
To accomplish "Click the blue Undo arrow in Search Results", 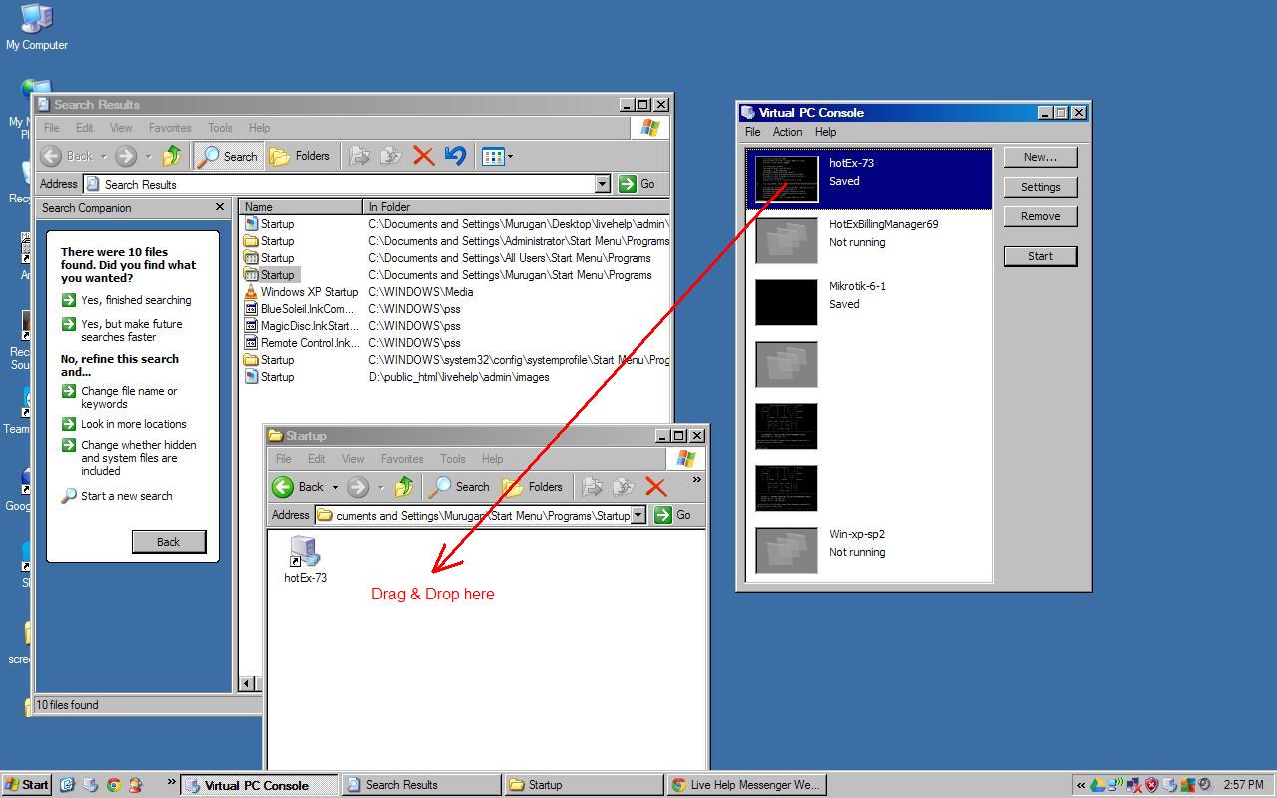I will pyautogui.click(x=455, y=156).
